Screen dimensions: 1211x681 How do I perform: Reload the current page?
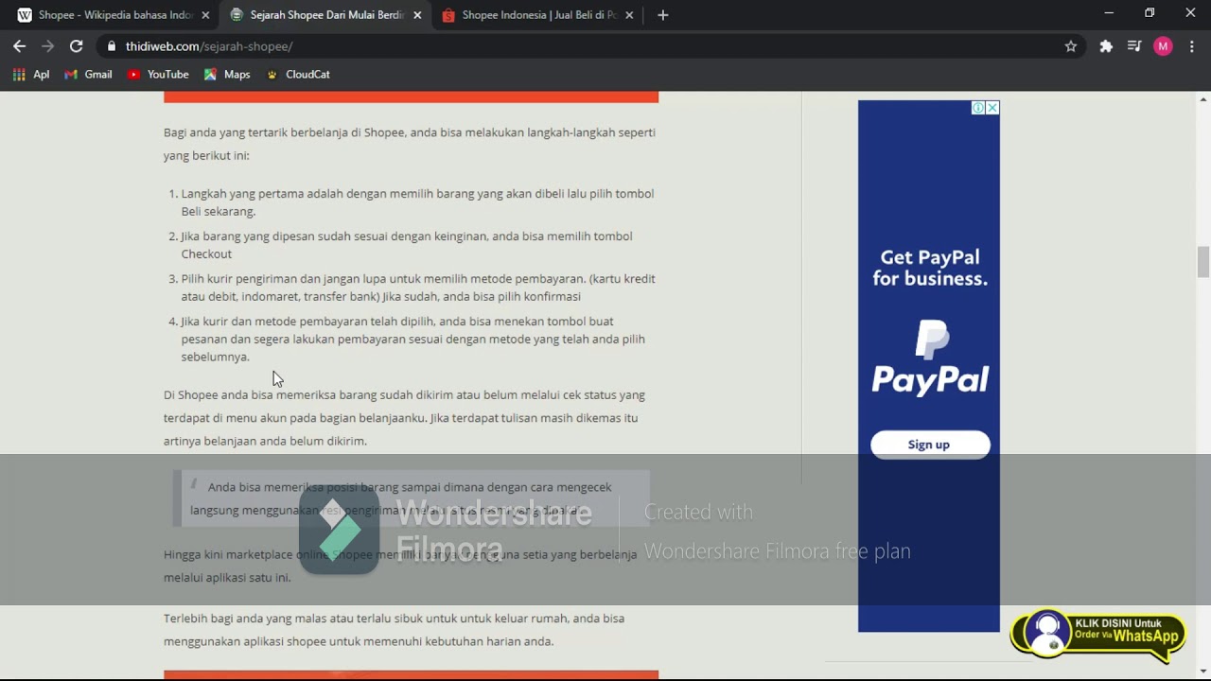coord(76,45)
